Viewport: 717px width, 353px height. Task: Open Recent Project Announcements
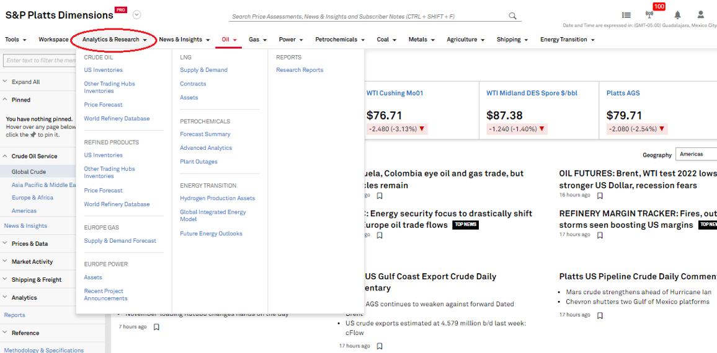tap(105, 295)
